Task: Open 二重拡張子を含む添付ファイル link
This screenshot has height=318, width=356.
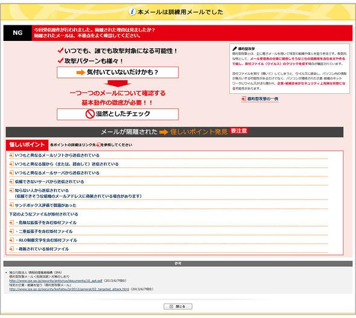Action: 44,231
